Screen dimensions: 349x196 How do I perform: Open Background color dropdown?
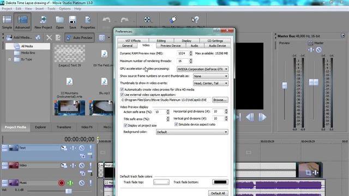[x=192, y=132]
